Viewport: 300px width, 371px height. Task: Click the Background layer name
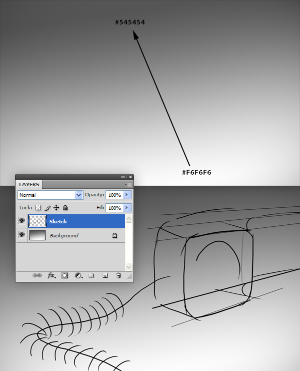[64, 236]
